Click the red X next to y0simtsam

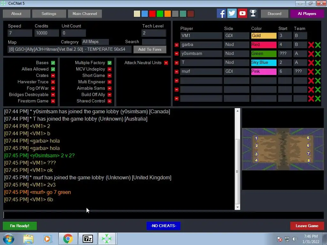click(x=311, y=54)
